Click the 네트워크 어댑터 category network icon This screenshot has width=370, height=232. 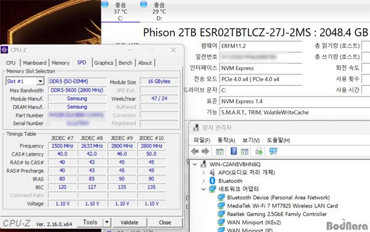pyautogui.click(x=212, y=189)
